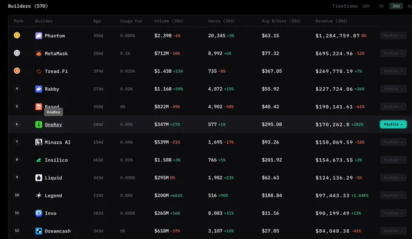Open the Minara AI row Profile button
The image size is (412, 239).
click(393, 142)
